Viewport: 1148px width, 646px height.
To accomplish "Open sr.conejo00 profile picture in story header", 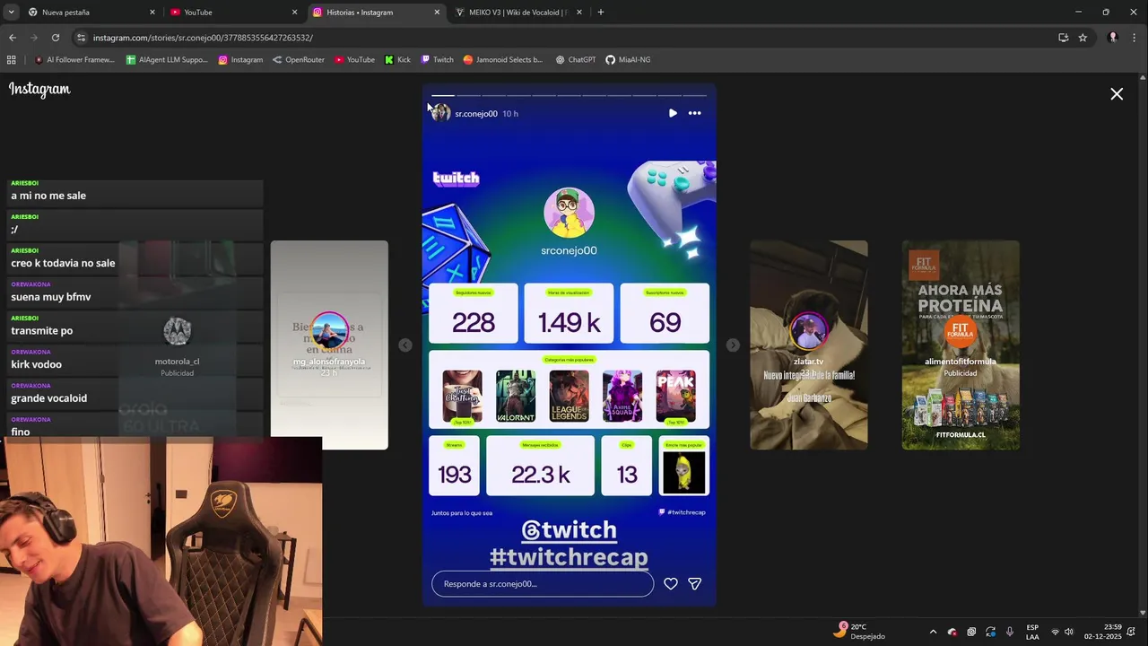I will click(440, 113).
